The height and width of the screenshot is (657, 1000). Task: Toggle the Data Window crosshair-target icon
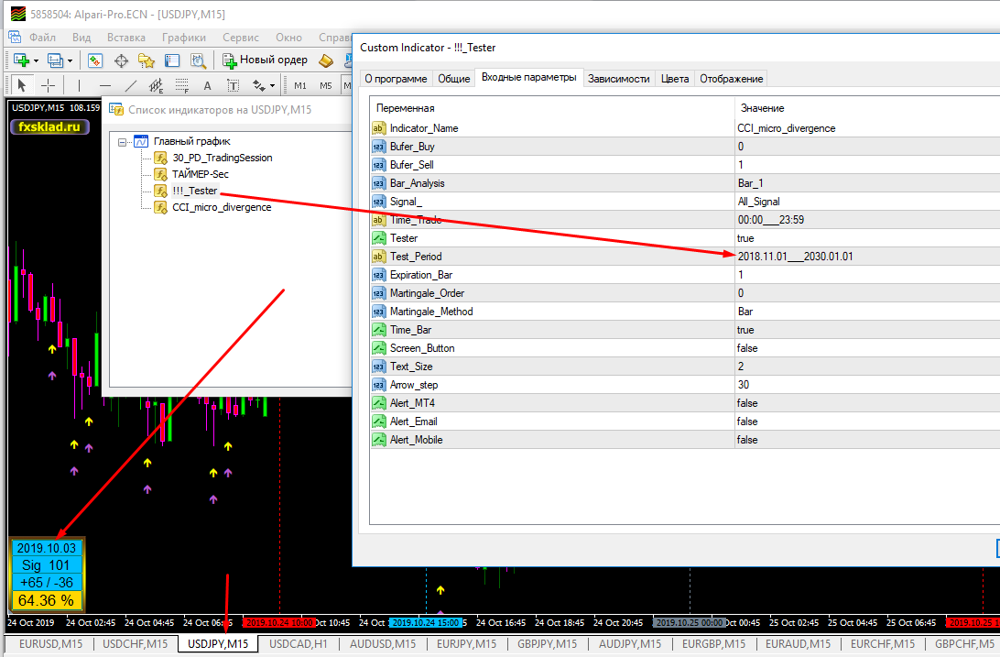pyautogui.click(x=121, y=60)
